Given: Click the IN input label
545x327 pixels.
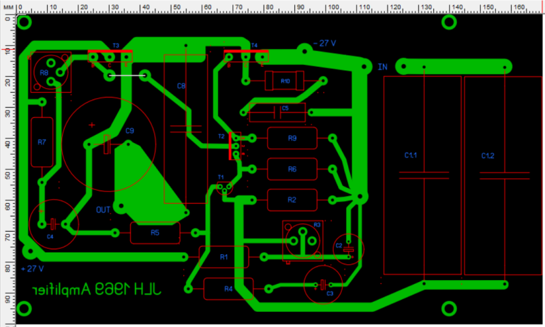Looking at the screenshot, I should point(382,67).
